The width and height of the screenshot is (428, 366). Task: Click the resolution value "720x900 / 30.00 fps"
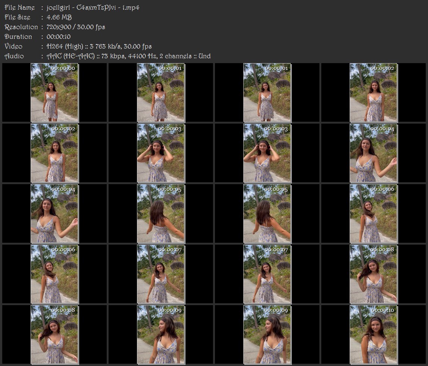[x=76, y=27]
